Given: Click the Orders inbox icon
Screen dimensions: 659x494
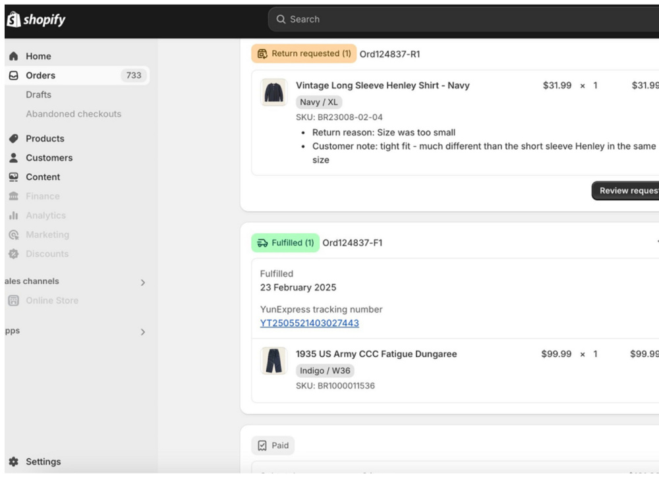Looking at the screenshot, I should coord(13,75).
